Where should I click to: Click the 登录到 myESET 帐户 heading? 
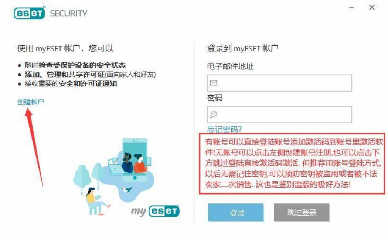tap(242, 48)
